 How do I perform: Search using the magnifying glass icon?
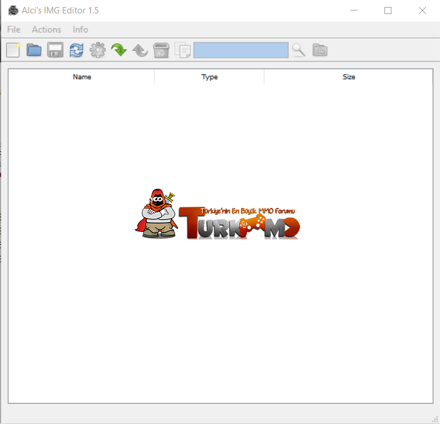(x=298, y=50)
